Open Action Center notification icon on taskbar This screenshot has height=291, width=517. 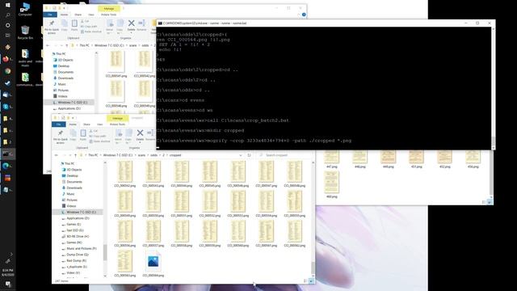7,284
